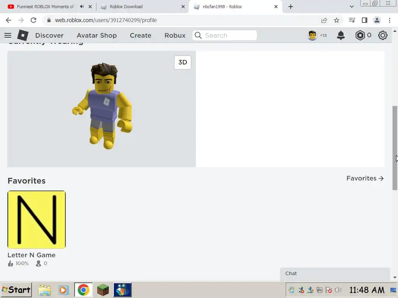398x298 pixels.
Task: Open the Chrome three-dot menu
Action: coord(389,20)
